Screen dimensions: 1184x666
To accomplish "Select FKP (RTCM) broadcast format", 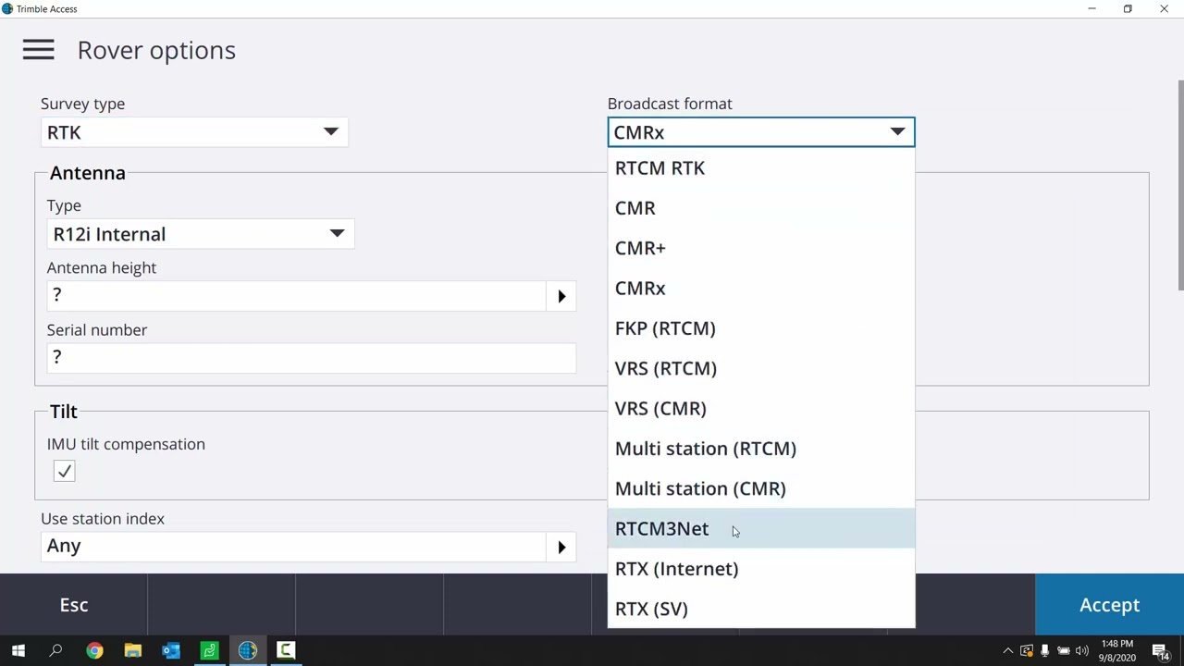I will coord(761,328).
